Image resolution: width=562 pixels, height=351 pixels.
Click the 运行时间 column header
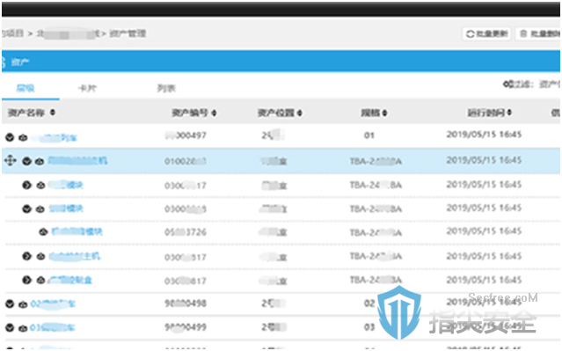(486, 113)
